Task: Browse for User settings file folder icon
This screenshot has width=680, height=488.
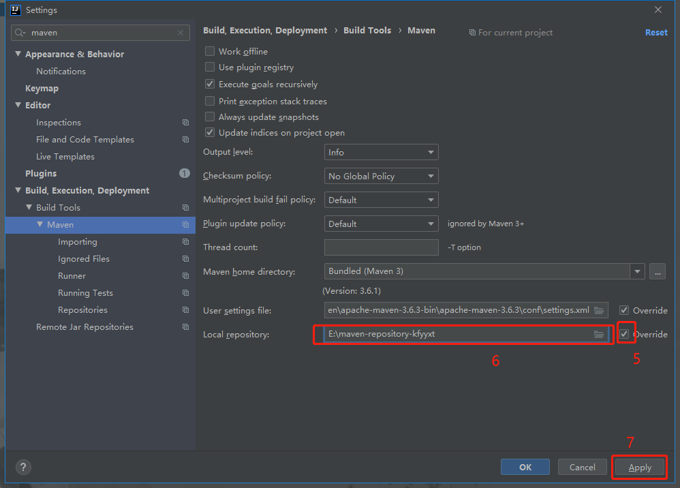Action: pyautogui.click(x=599, y=311)
